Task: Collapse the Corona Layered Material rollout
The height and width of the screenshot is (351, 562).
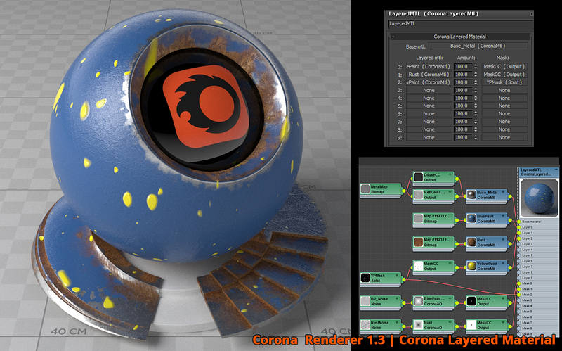Action: [x=393, y=37]
